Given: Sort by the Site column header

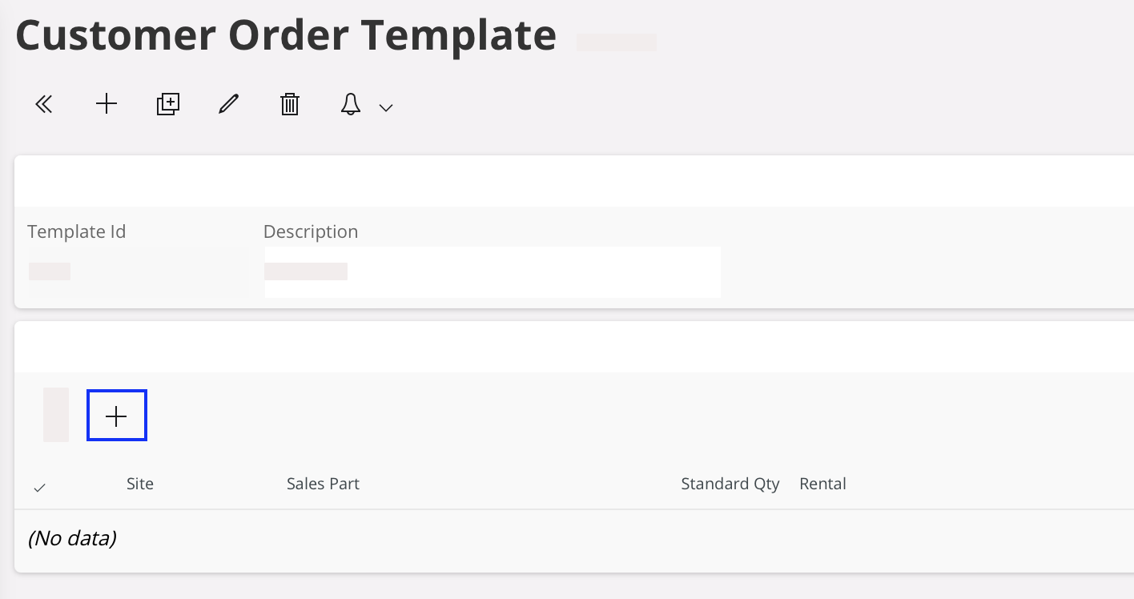Looking at the screenshot, I should [x=140, y=484].
